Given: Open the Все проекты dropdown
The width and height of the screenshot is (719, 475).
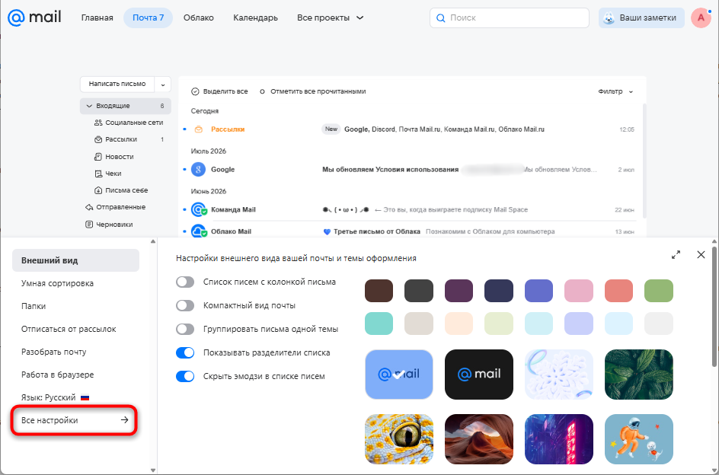Looking at the screenshot, I should [330, 18].
